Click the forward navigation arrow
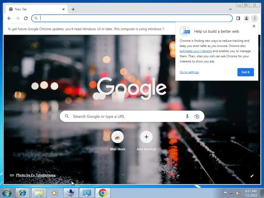Image resolution: width=264 pixels, height=198 pixels. point(18,18)
